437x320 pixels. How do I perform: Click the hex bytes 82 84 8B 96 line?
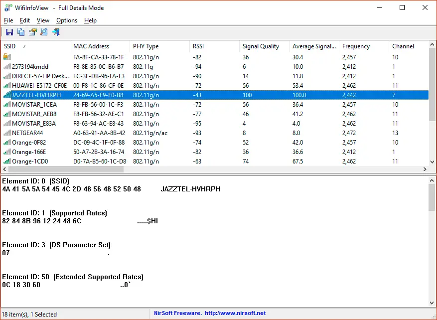pyautogui.click(x=41, y=221)
